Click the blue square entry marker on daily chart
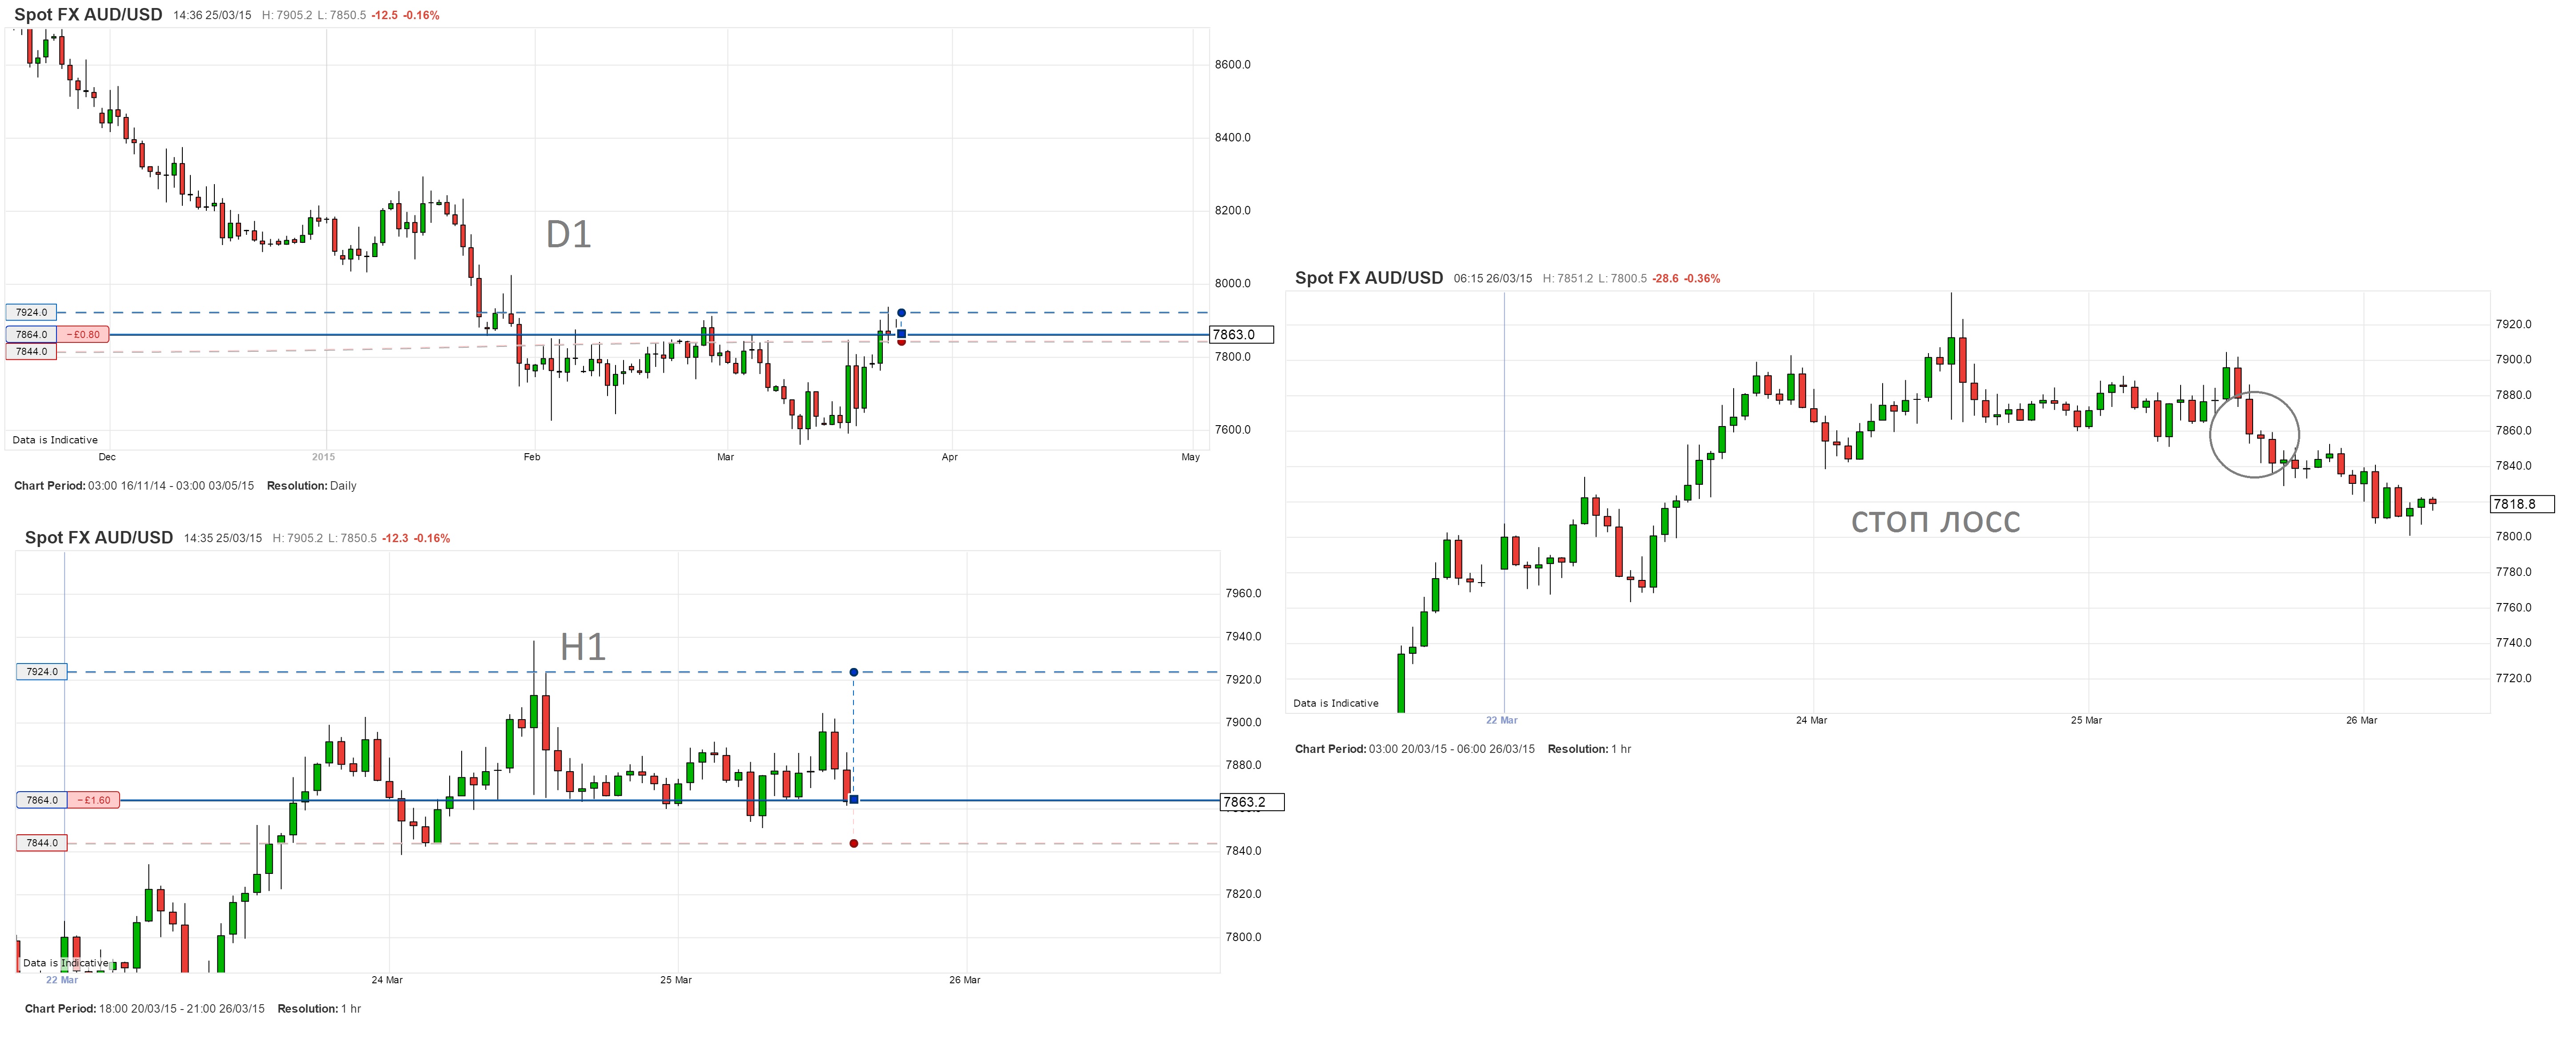The width and height of the screenshot is (2576, 1046). 901,334
